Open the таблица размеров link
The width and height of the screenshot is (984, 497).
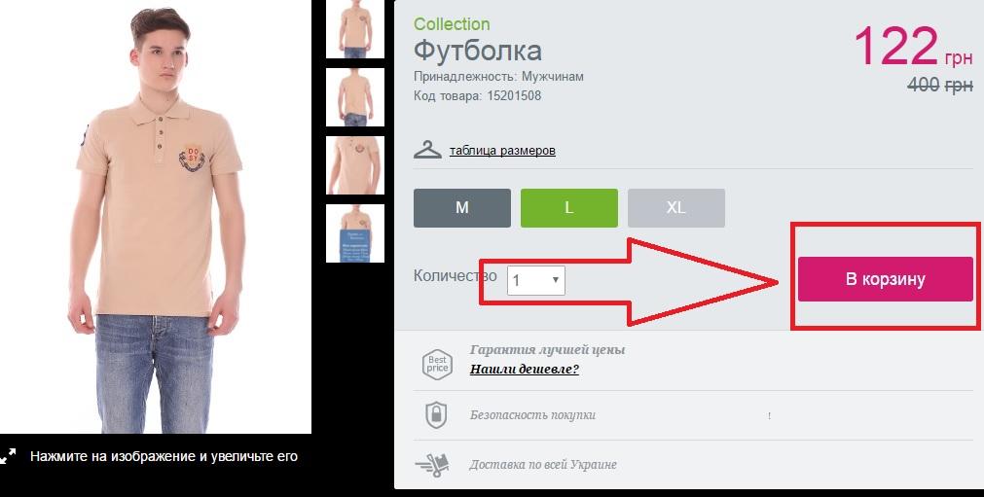tap(502, 151)
